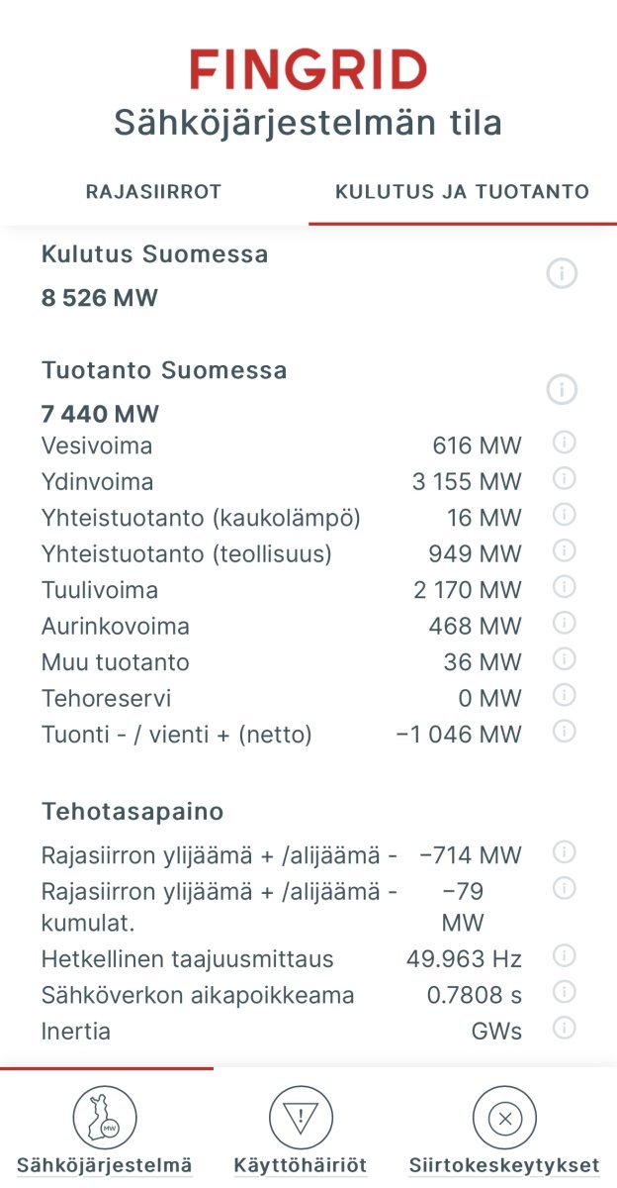Switch to the Rajasiirrot tab
Viewport: 617px width, 1188px height.
tap(153, 192)
